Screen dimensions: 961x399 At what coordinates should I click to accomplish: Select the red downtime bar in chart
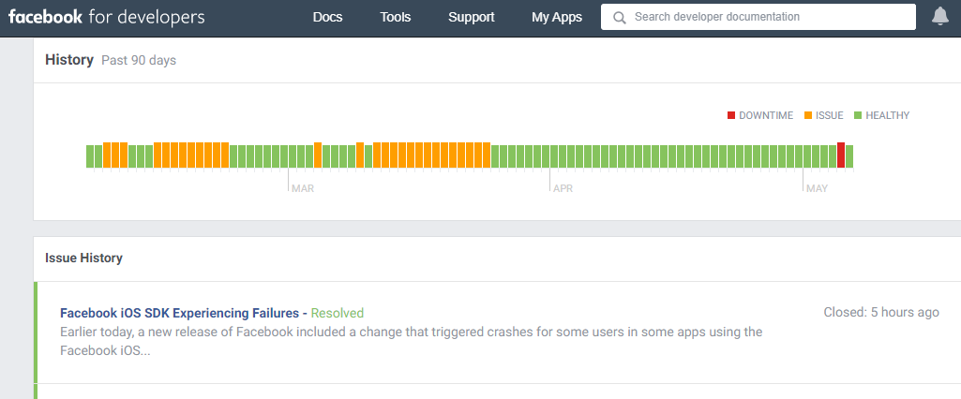tap(841, 155)
